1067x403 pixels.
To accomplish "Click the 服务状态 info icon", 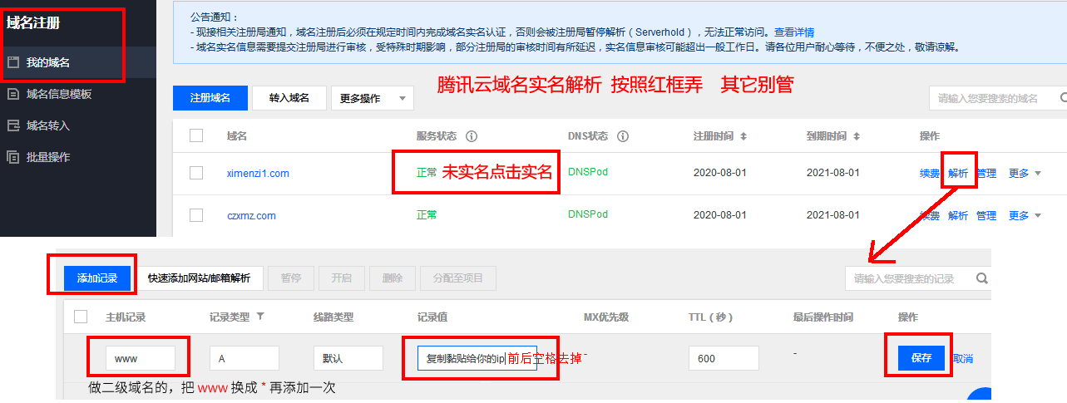I will coord(472,135).
